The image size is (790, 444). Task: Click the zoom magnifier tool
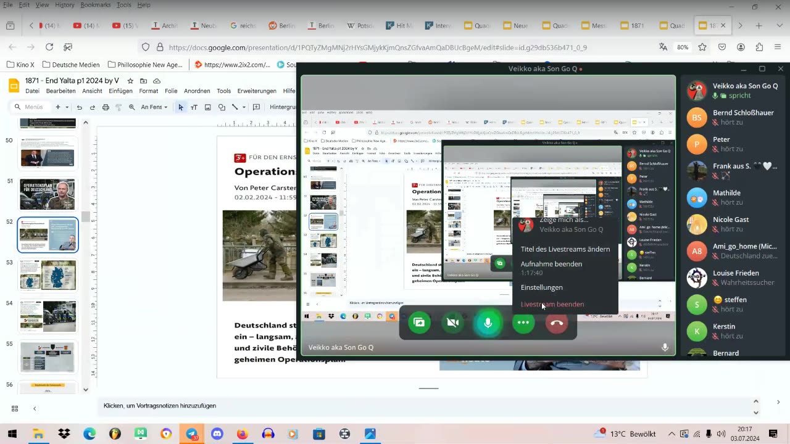click(x=131, y=107)
